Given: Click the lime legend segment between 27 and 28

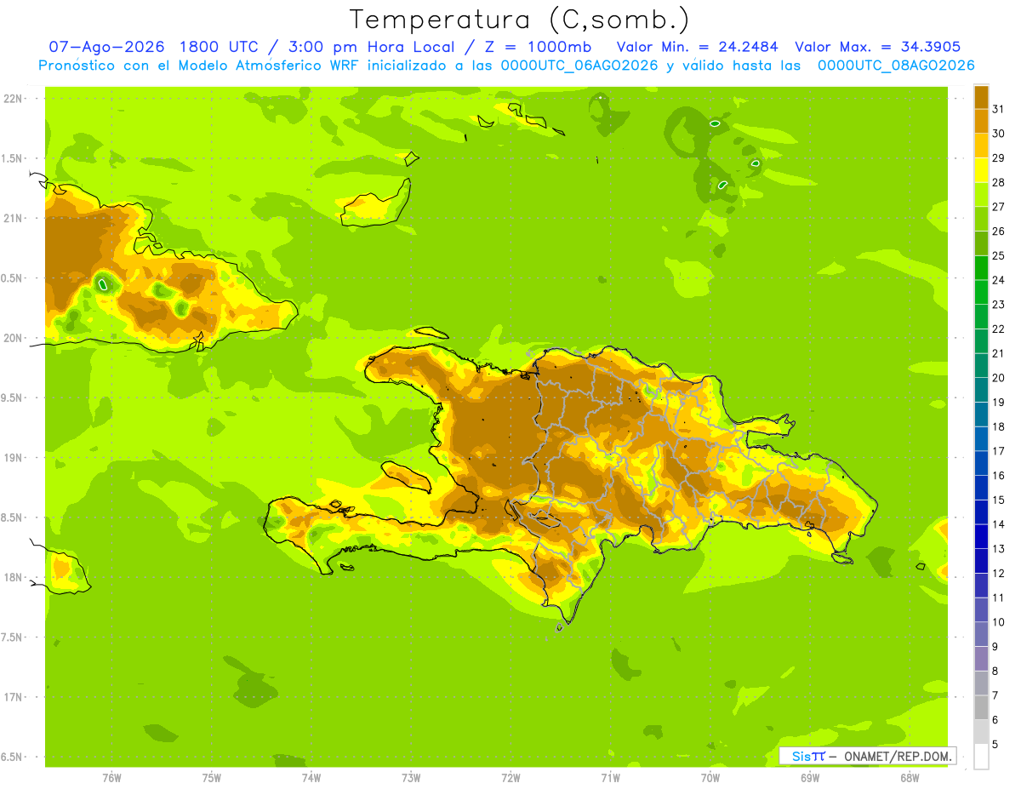Looking at the screenshot, I should pyautogui.click(x=981, y=194).
